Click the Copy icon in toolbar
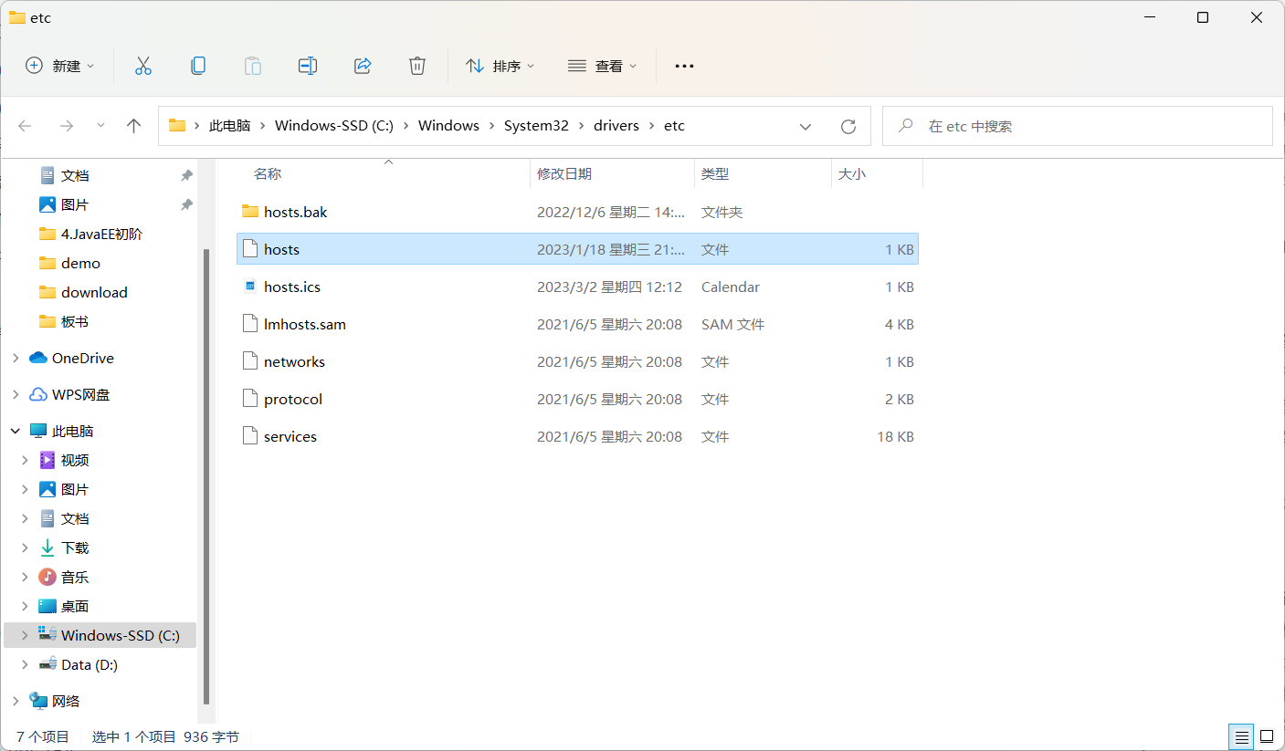This screenshot has height=751, width=1285. [x=198, y=66]
